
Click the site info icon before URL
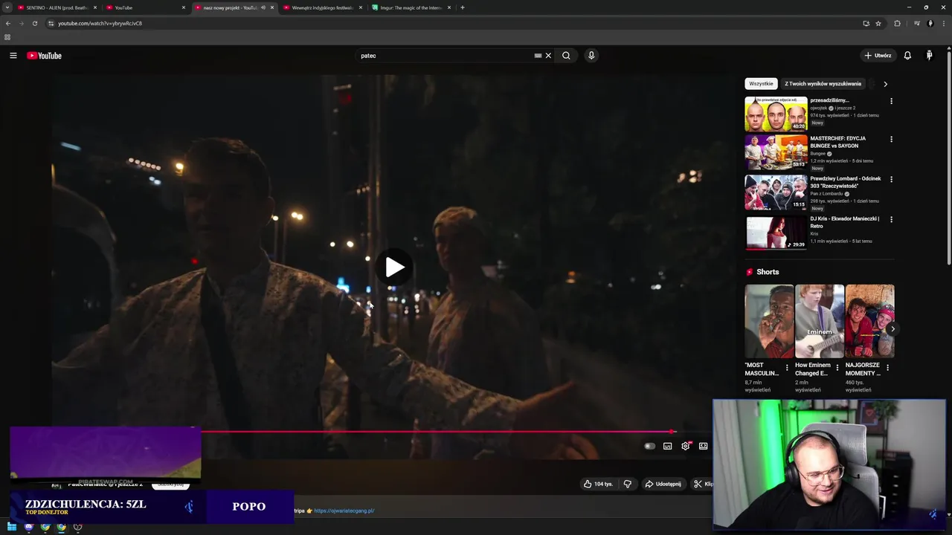tap(51, 23)
